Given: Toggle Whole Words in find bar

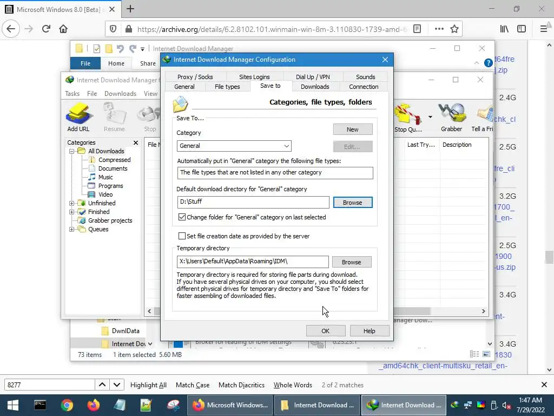Looking at the screenshot, I should [x=293, y=385].
